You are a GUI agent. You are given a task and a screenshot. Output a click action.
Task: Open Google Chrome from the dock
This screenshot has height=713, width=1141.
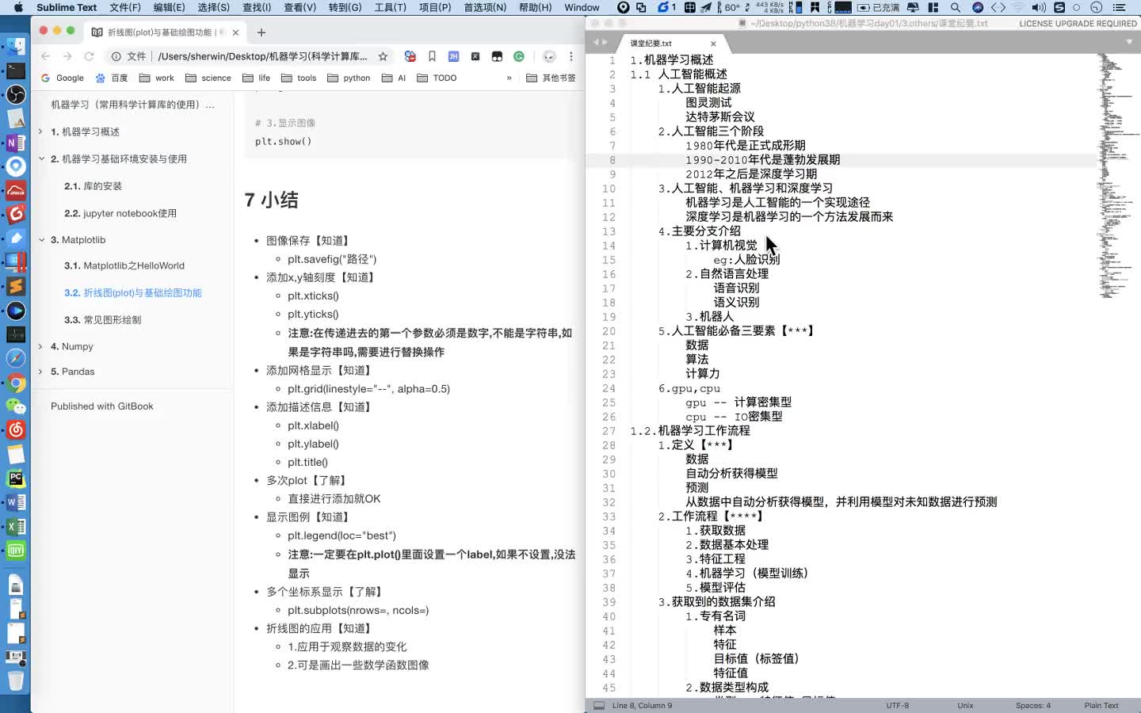15,383
